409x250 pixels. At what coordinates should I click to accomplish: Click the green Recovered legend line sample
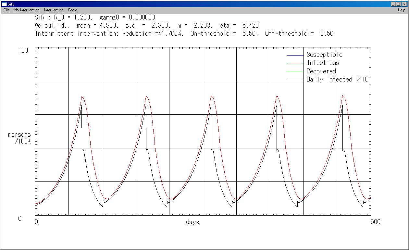click(295, 72)
